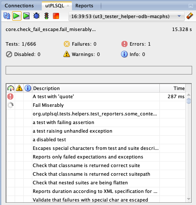Click the error icon in the first row
Image resolution: width=196 pixels, height=205 pixels.
(x=10, y=96)
